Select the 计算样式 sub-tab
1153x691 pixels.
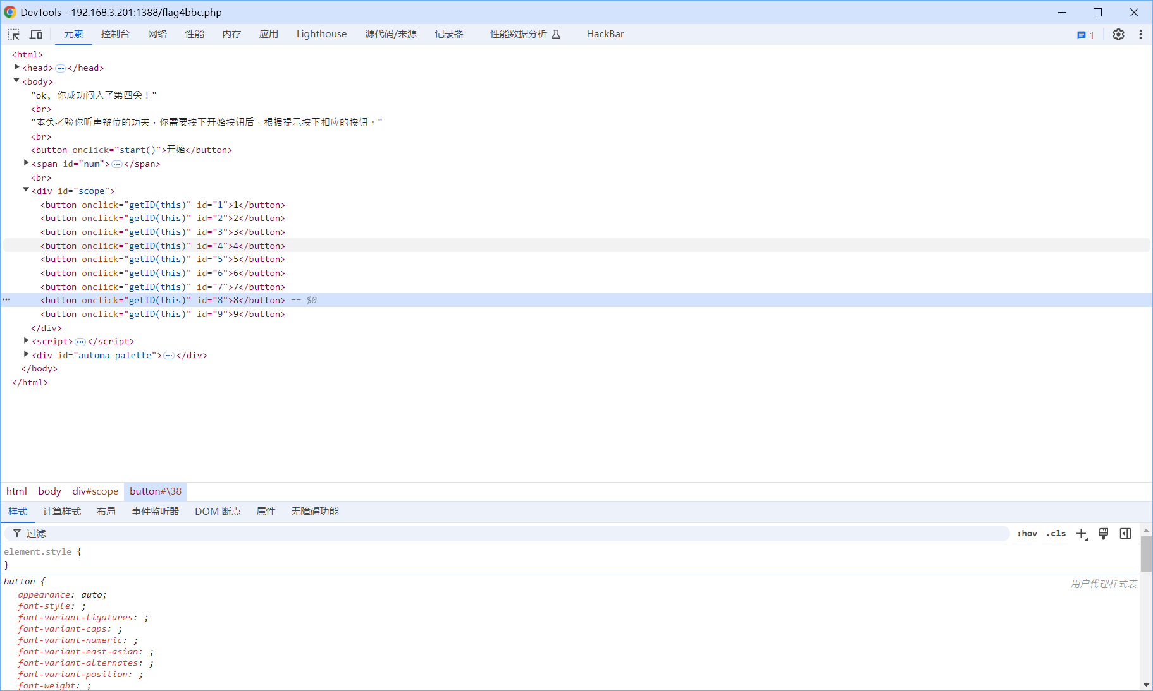pos(62,512)
